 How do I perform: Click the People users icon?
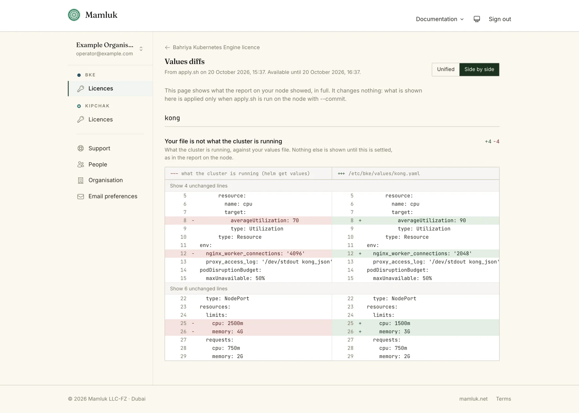pos(81,164)
